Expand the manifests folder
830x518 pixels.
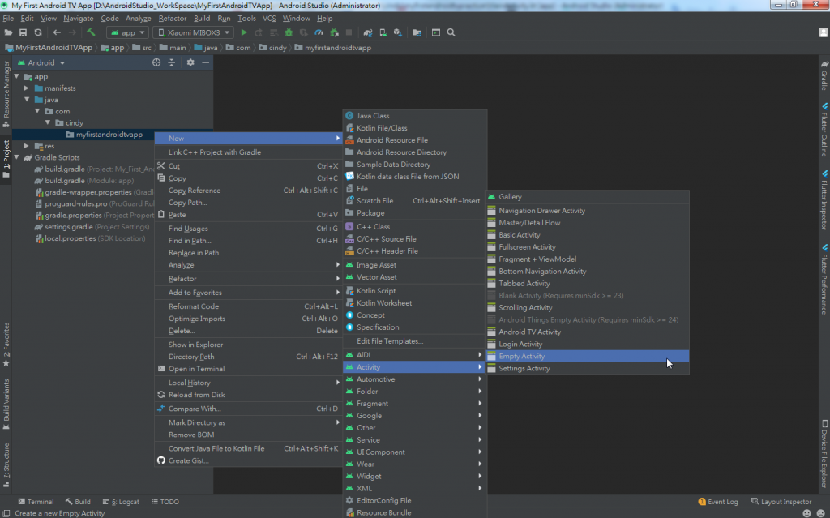[27, 88]
